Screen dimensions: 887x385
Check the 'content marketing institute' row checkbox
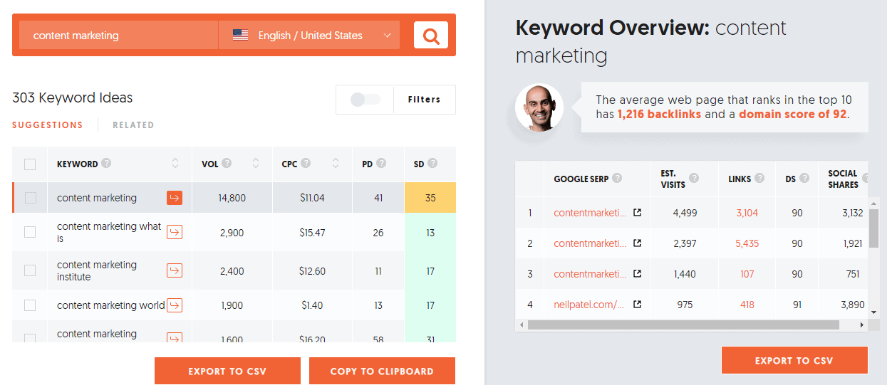30,270
